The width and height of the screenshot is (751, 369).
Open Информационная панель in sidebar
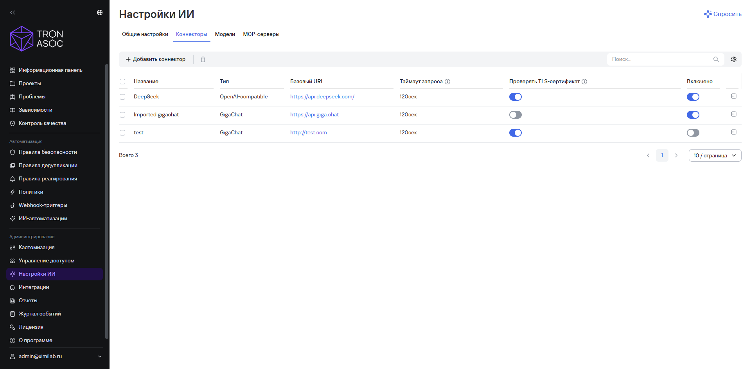[55, 70]
